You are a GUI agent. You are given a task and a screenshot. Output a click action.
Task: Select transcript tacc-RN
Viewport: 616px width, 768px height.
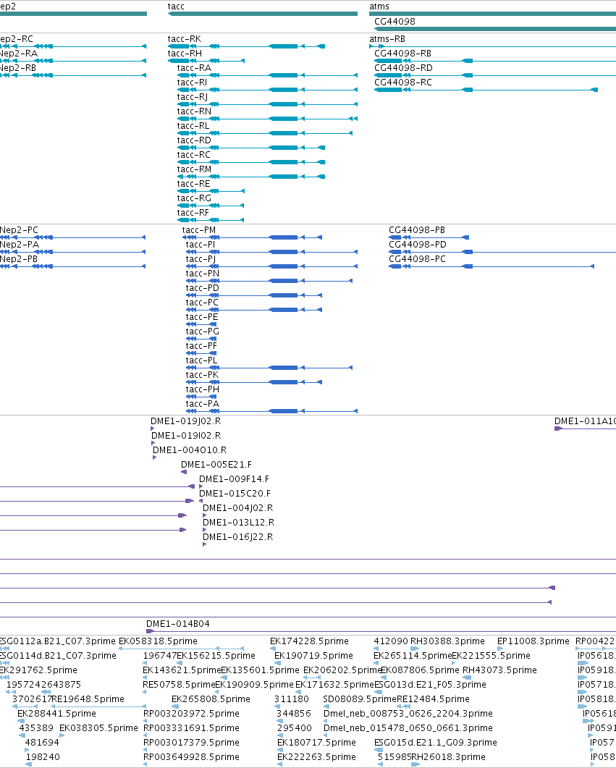tap(267, 119)
